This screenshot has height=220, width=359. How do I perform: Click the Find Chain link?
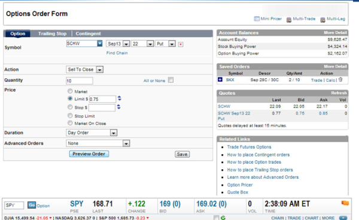(117, 53)
